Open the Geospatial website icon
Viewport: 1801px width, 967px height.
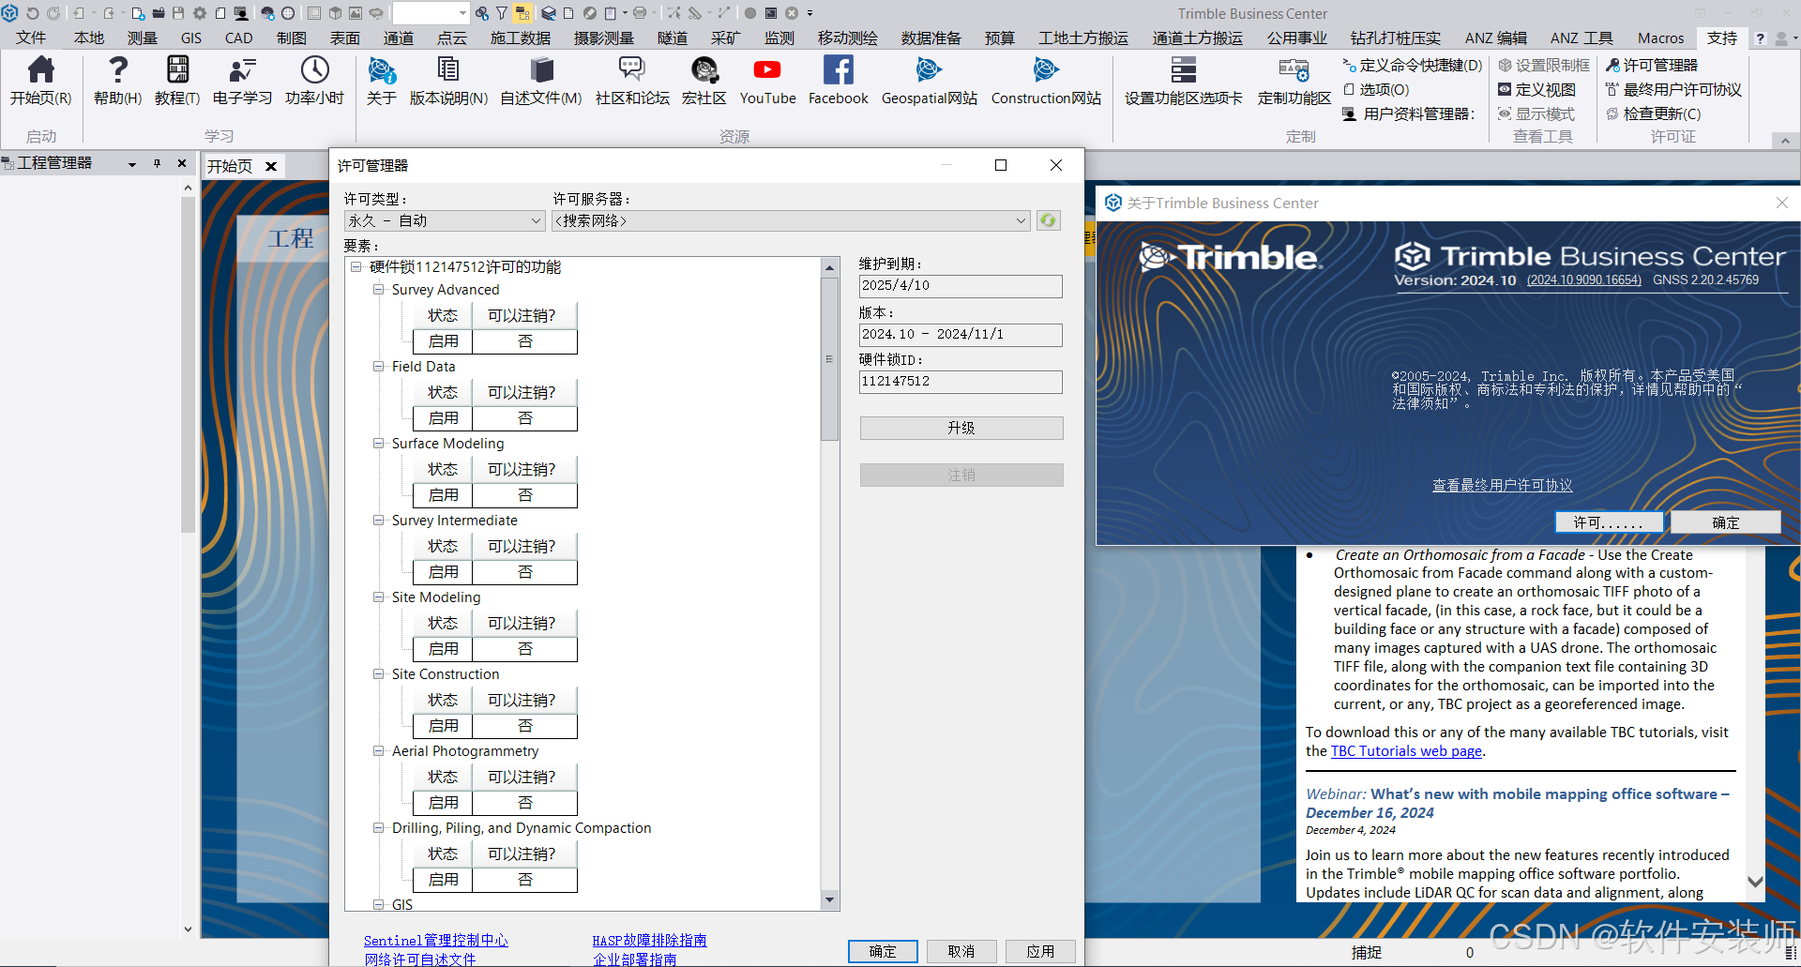point(929,70)
